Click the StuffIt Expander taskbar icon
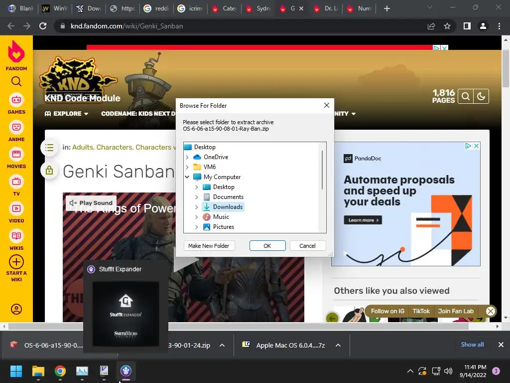Viewport: 510px width, 383px height. coord(126,371)
